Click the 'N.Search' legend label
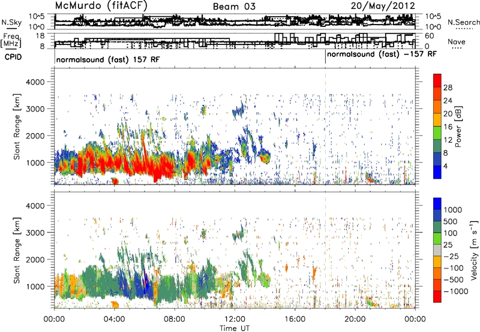This screenshot has height=332, width=480. point(463,22)
